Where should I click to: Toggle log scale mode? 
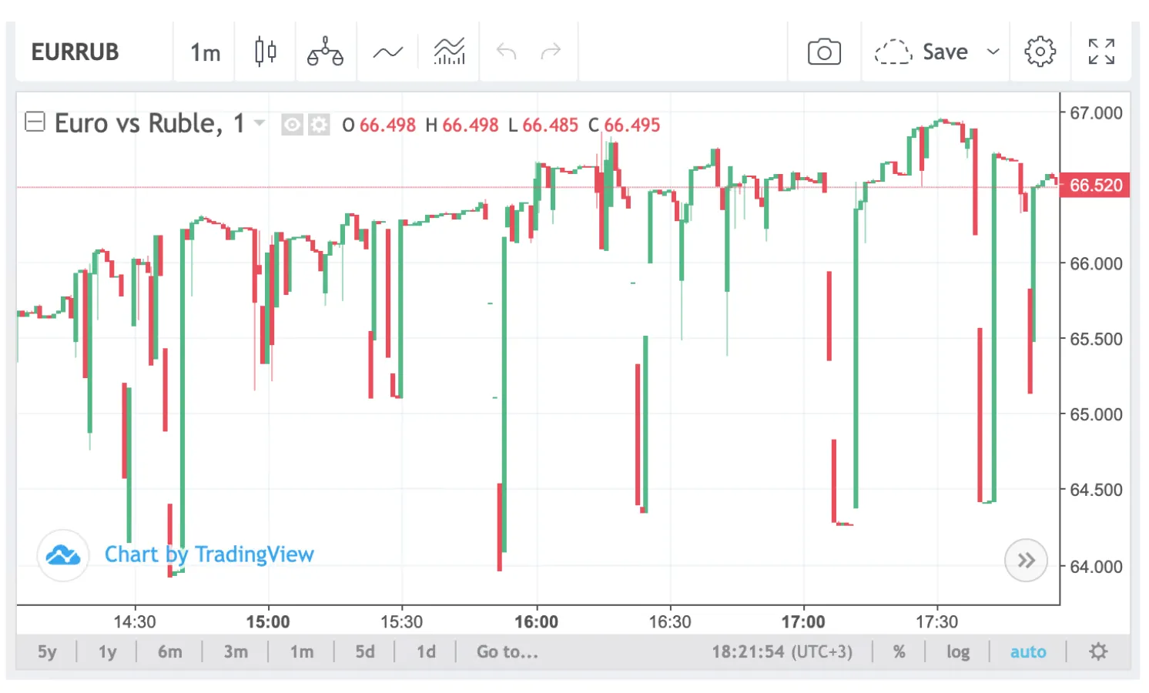point(958,652)
